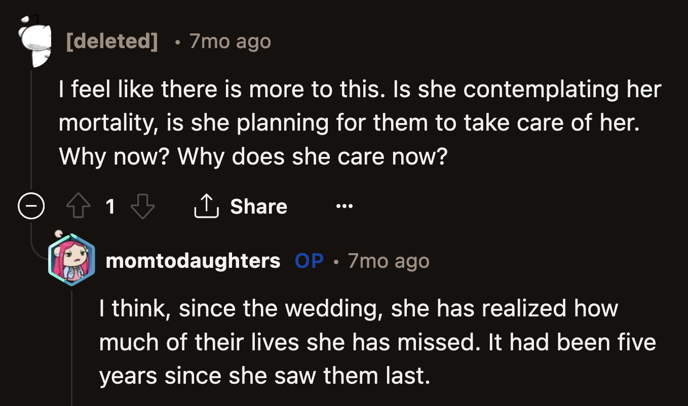The height and width of the screenshot is (406, 688).
Task: Open the Share options for the comment
Action: [241, 206]
